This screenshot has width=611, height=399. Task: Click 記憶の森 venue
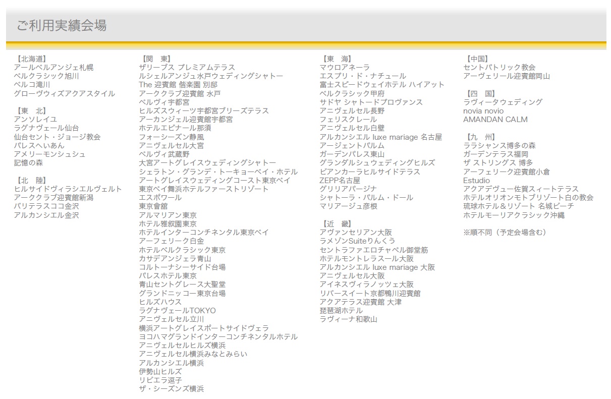28,162
